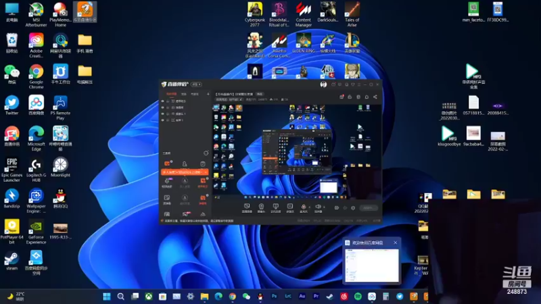This screenshot has height=304, width=541.
Task: Toggle lock icon of third source row
Action: (168, 113)
